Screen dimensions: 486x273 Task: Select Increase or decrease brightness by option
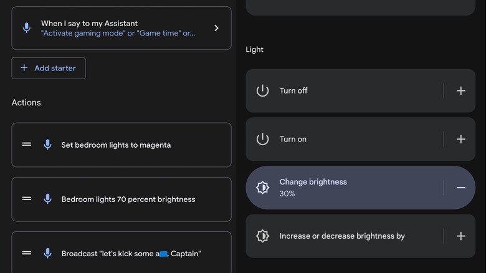click(342, 236)
